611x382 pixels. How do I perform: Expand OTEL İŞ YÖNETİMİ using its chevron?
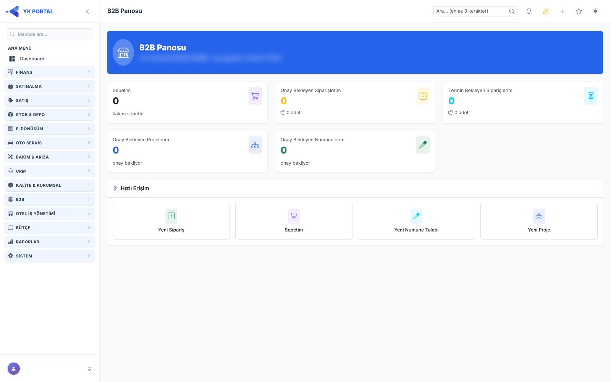tap(89, 214)
